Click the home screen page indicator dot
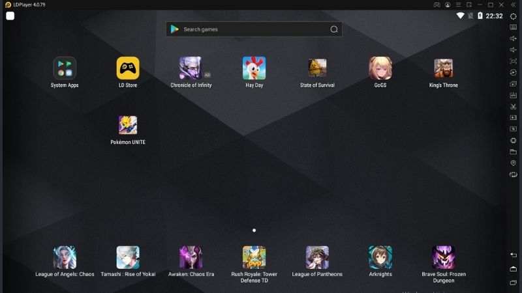Viewport: 522px width, 293px height. click(x=254, y=230)
